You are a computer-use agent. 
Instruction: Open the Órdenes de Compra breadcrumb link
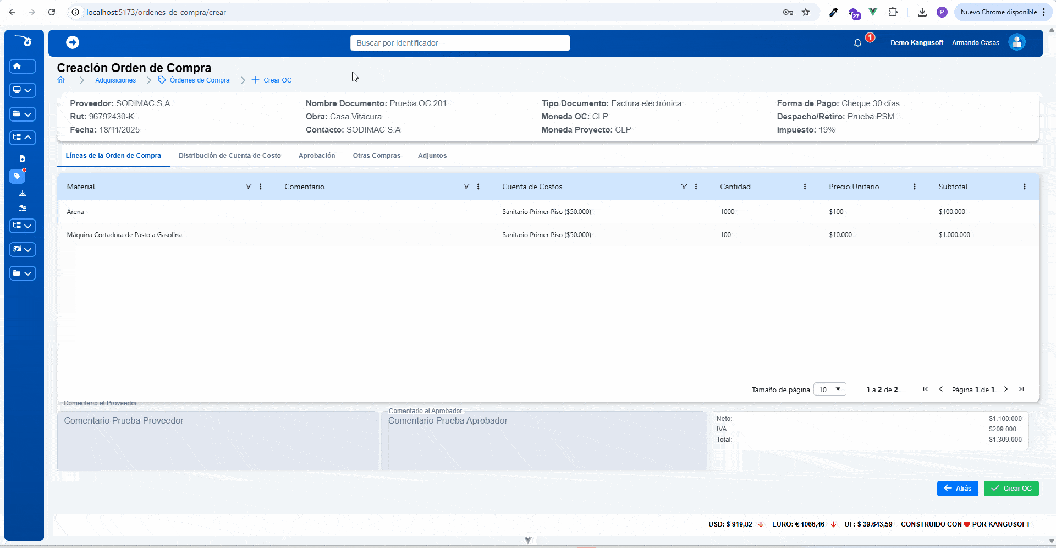point(194,80)
